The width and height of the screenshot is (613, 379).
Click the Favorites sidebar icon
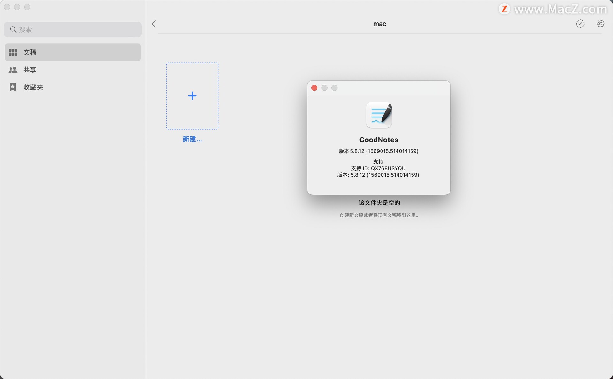(x=12, y=87)
